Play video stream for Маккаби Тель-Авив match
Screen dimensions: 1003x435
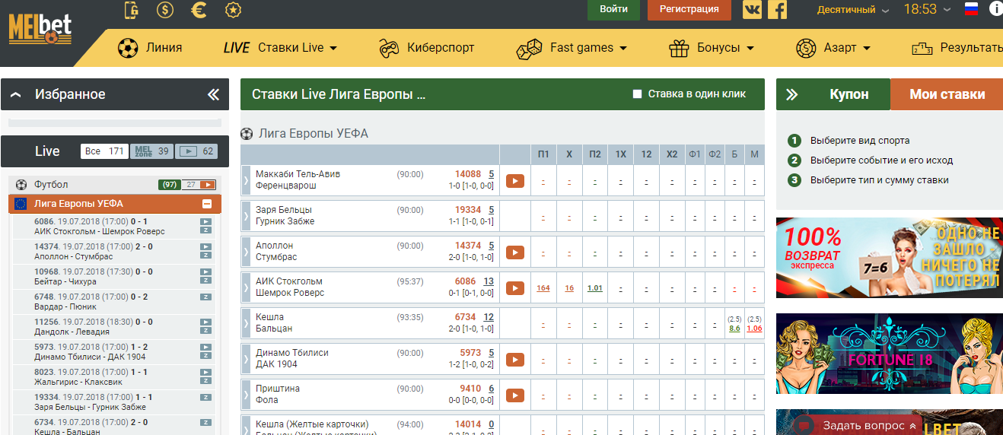[x=515, y=181]
